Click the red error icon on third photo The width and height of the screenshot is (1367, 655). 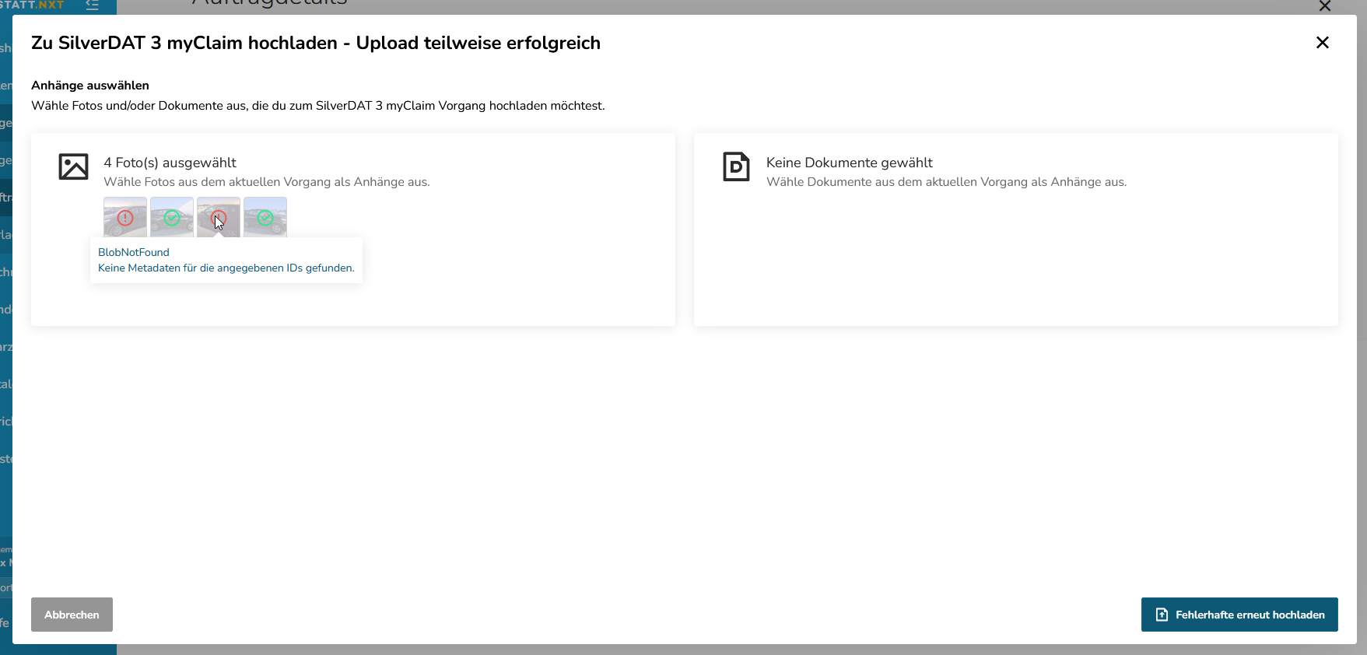[219, 218]
